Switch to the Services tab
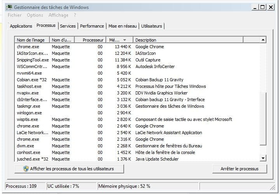This screenshot has width=280, height=194. 68,26
